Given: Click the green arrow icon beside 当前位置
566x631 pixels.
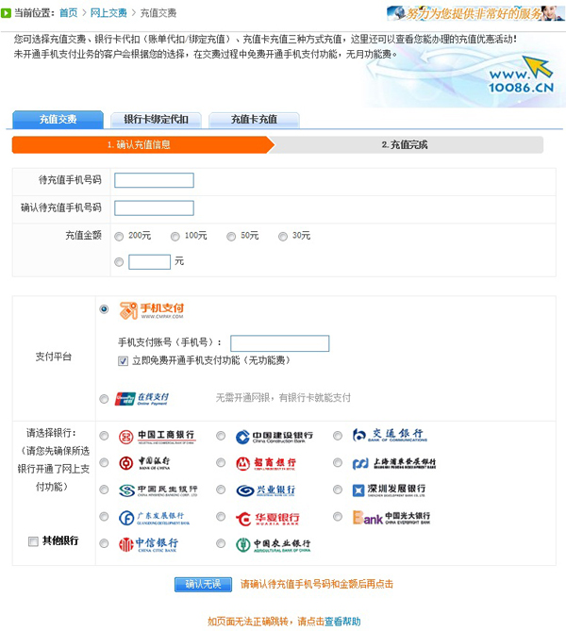Looking at the screenshot, I should pos(6,13).
